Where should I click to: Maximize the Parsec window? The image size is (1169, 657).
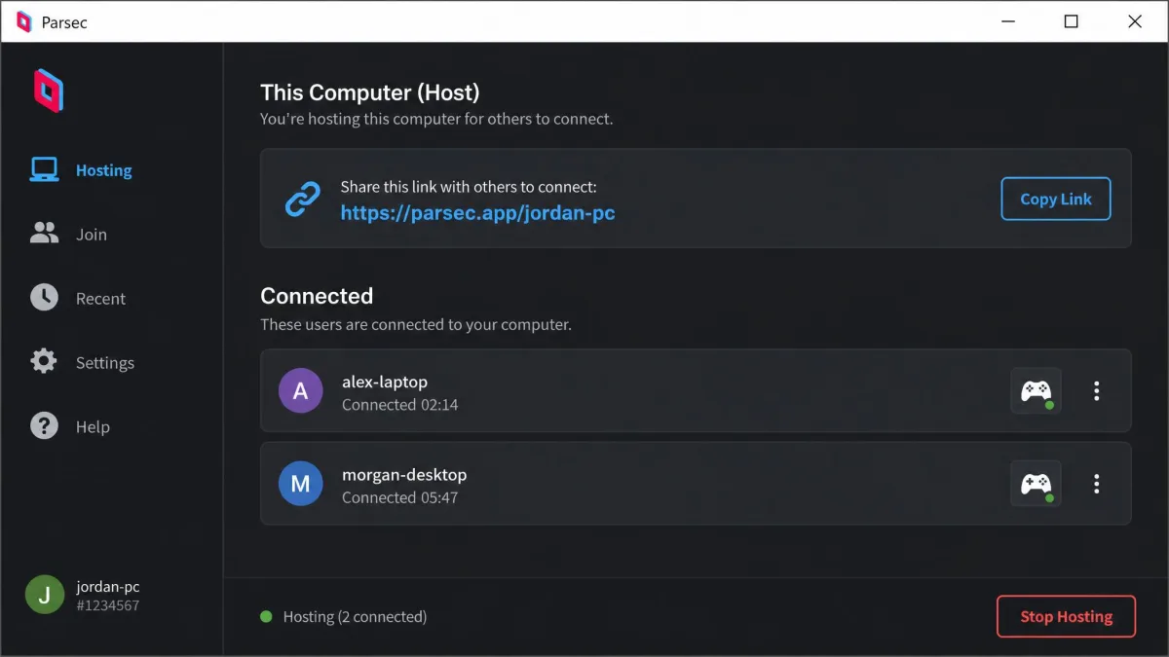(1071, 21)
